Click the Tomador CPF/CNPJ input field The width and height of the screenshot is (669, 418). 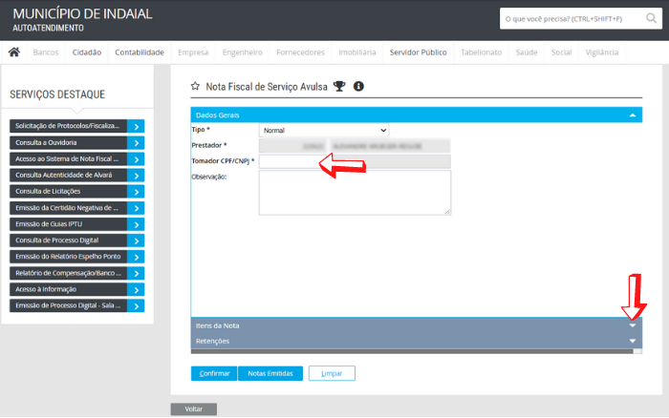click(288, 161)
